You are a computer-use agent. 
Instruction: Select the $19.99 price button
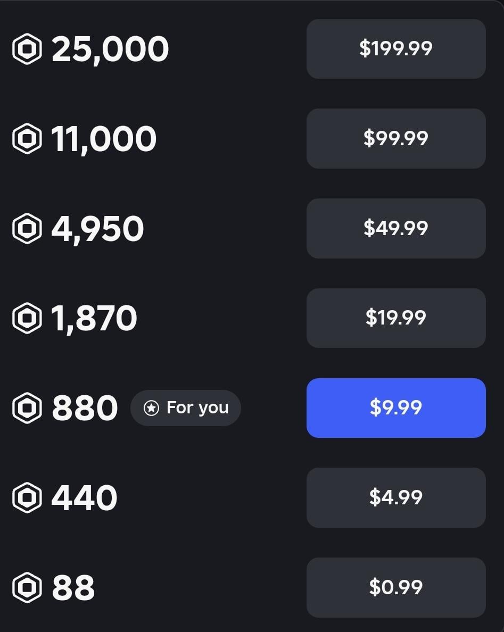click(396, 318)
